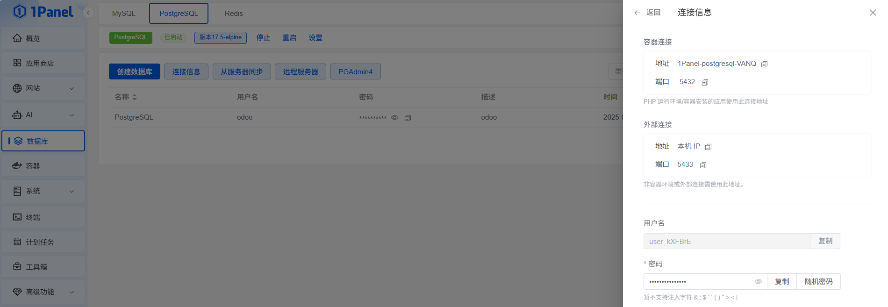The image size is (888, 307).
Task: Click the 1Panel logo
Action: 43,12
